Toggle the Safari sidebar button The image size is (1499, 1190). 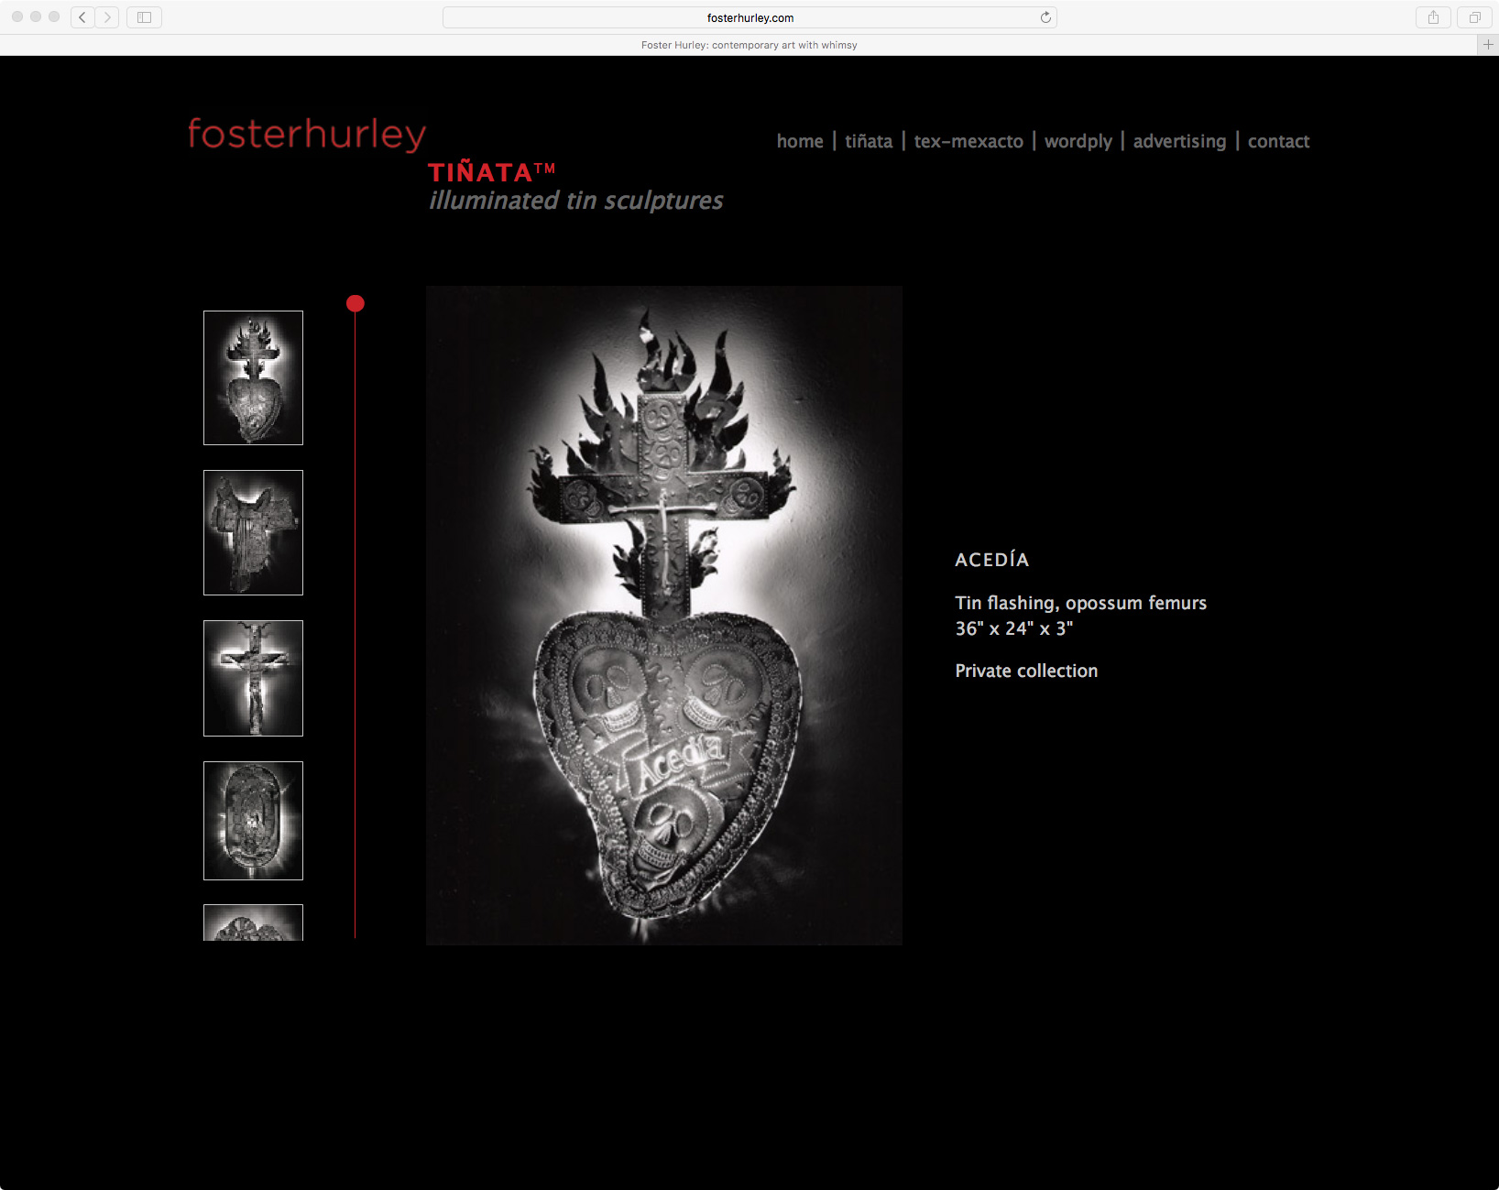pos(144,17)
